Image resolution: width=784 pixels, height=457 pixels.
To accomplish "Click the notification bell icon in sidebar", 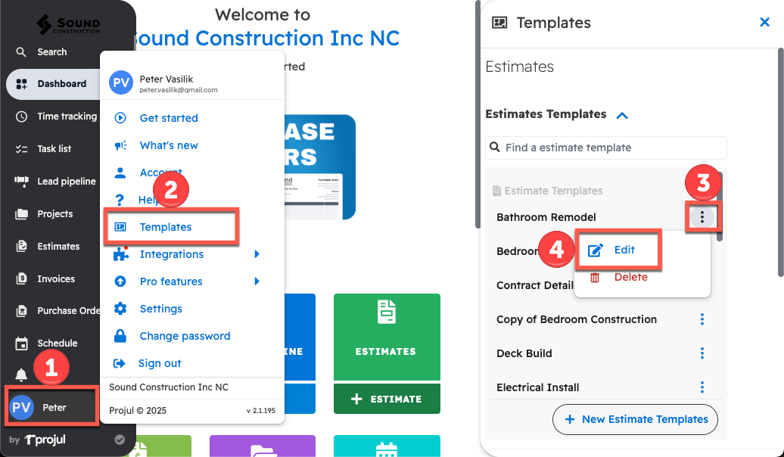I will (x=21, y=375).
